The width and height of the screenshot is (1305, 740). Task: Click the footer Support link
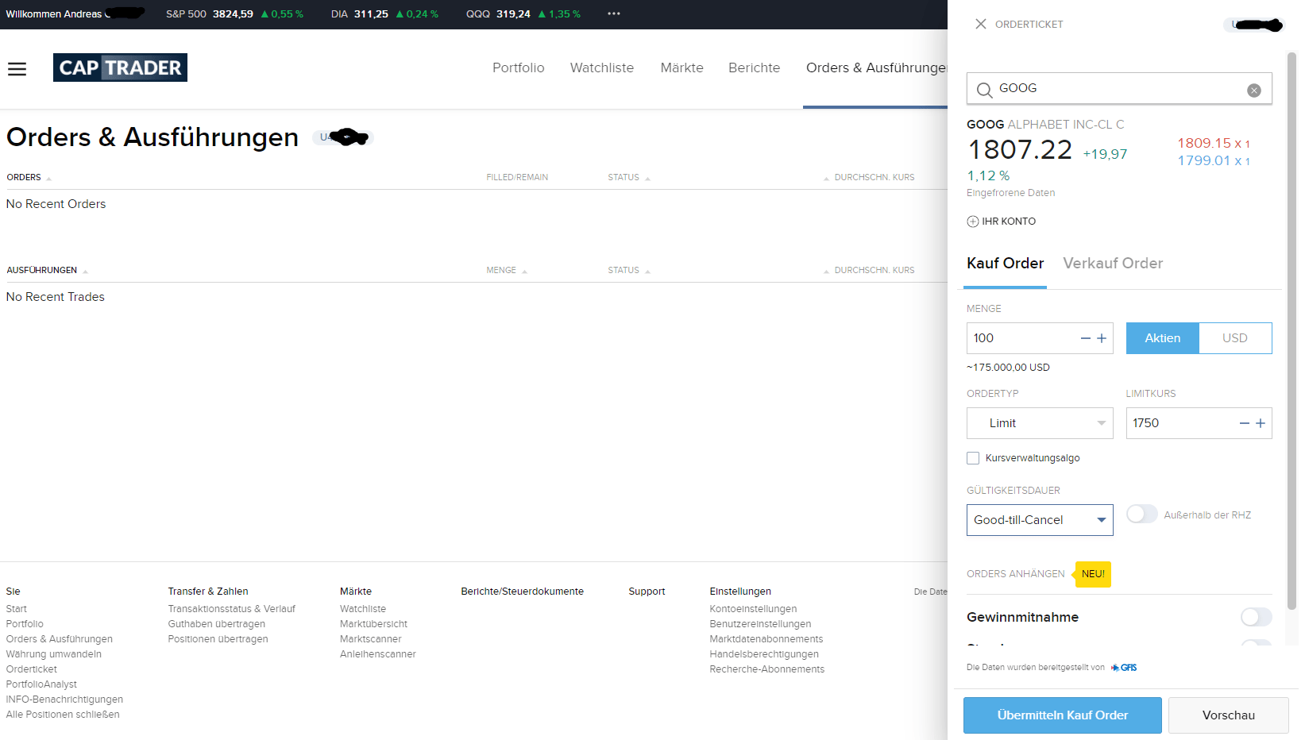coord(647,592)
